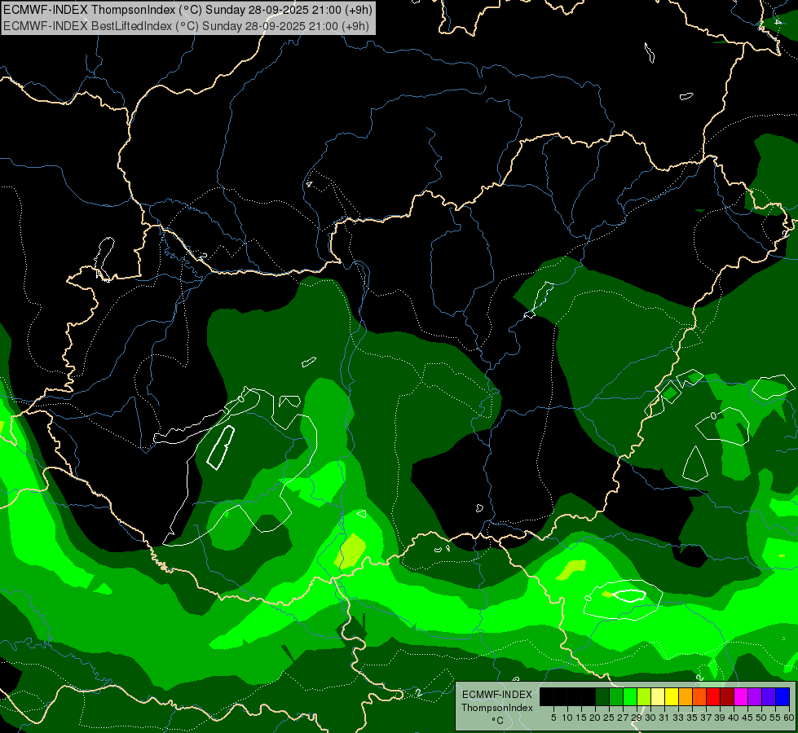Choose the purple 45–50 legend swatch

tap(755, 697)
